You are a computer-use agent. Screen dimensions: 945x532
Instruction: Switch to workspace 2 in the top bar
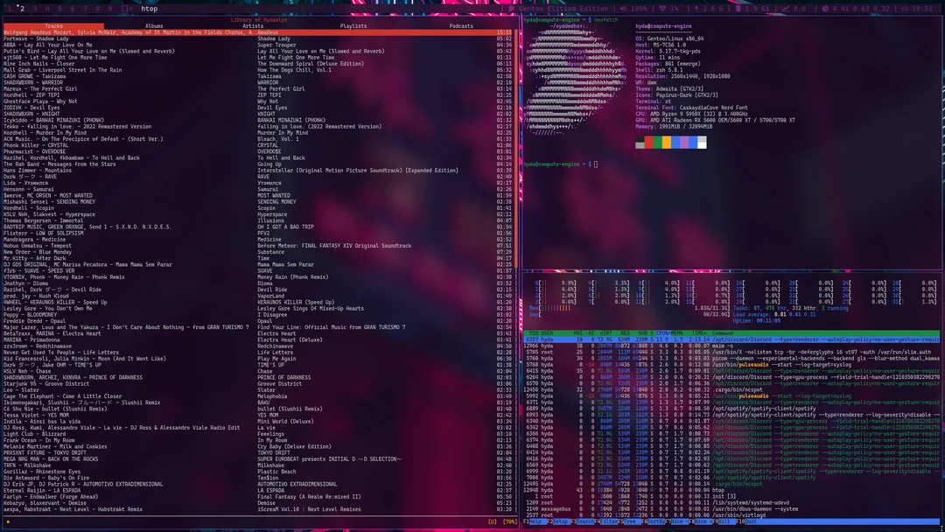point(22,8)
